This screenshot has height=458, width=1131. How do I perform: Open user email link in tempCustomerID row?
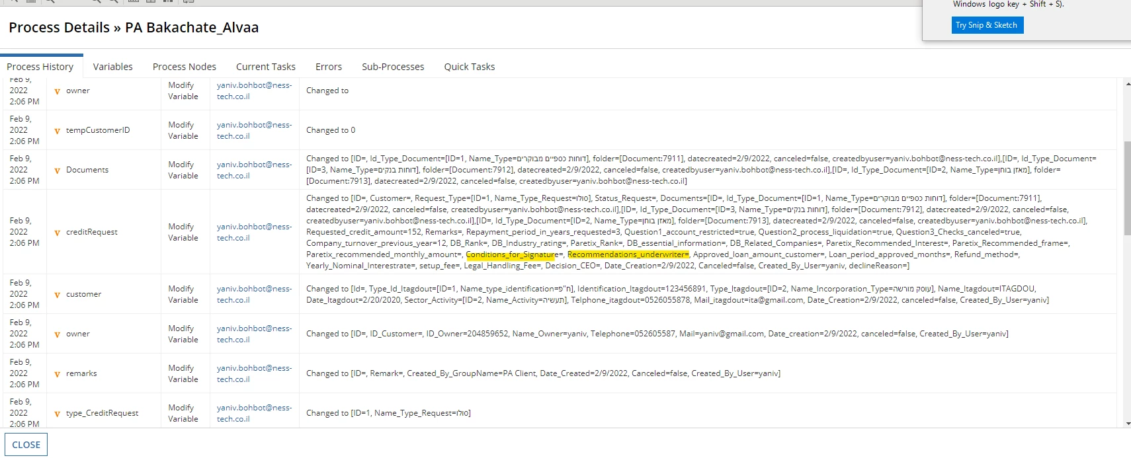pos(254,130)
